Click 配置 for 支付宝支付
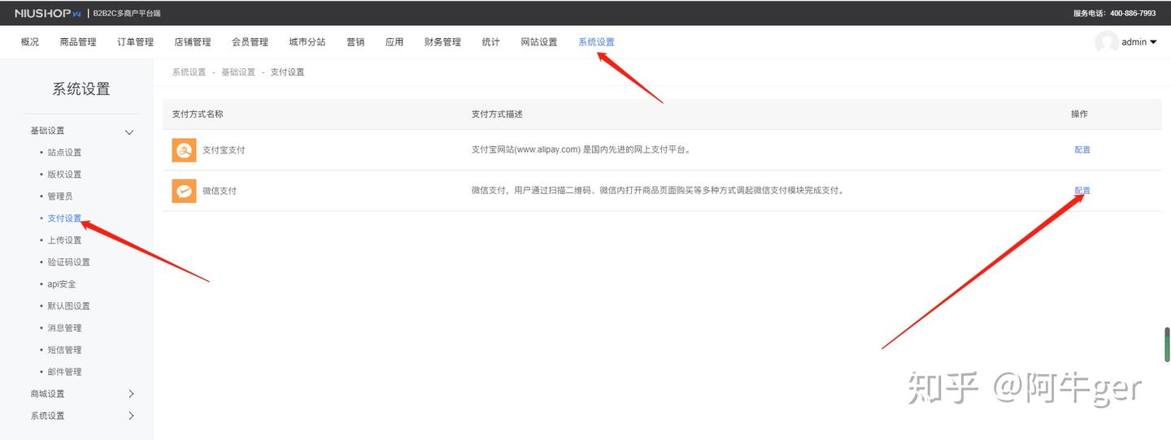The height and width of the screenshot is (440, 1171). pyautogui.click(x=1082, y=150)
